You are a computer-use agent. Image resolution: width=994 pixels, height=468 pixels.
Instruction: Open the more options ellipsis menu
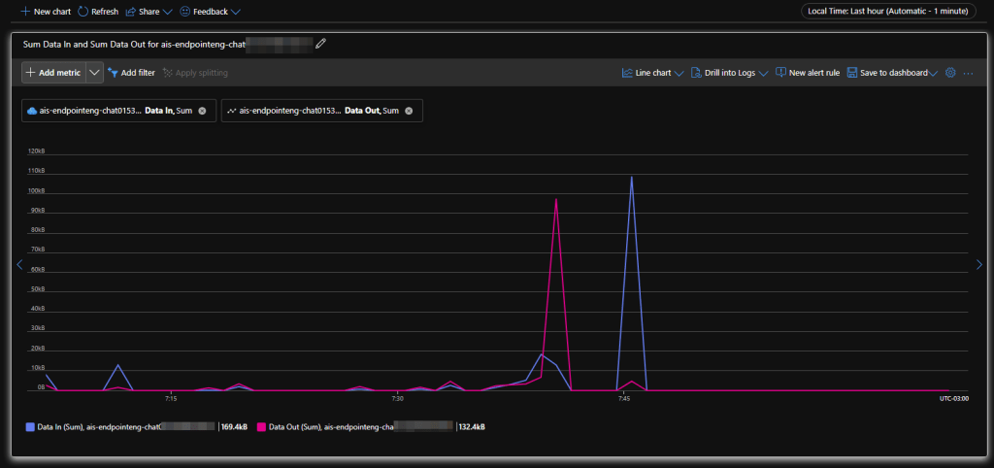pyautogui.click(x=968, y=73)
